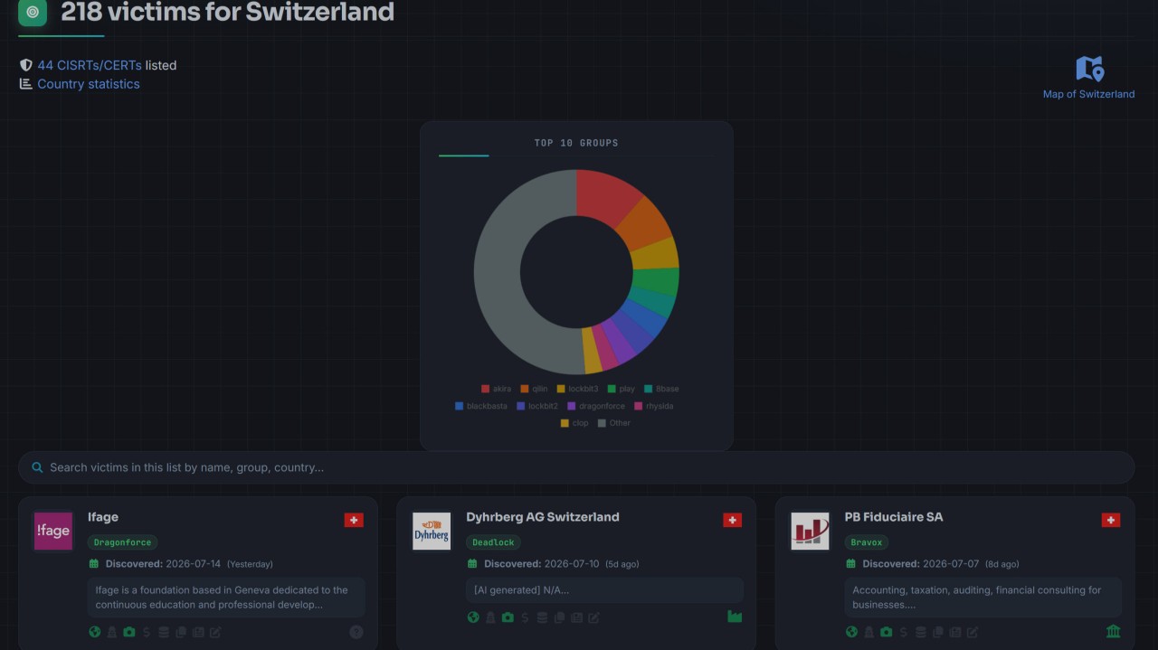The height and width of the screenshot is (650, 1158).
Task: Toggle the Other legend entry in the chart
Action: (614, 423)
